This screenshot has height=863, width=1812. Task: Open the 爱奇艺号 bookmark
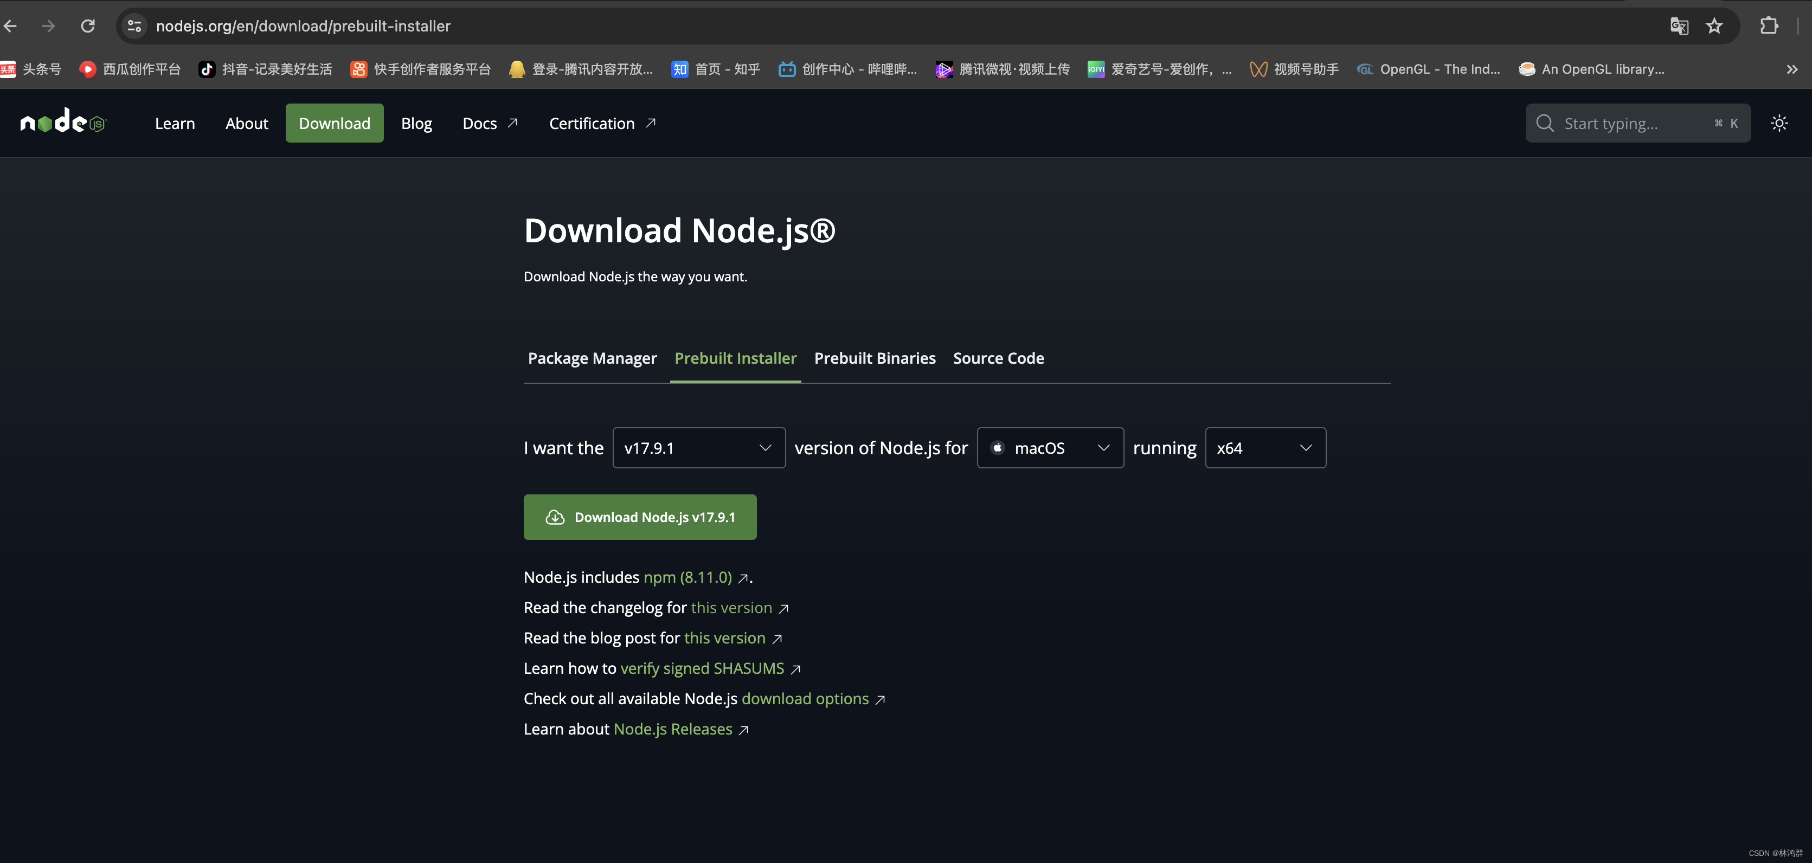click(x=1160, y=69)
